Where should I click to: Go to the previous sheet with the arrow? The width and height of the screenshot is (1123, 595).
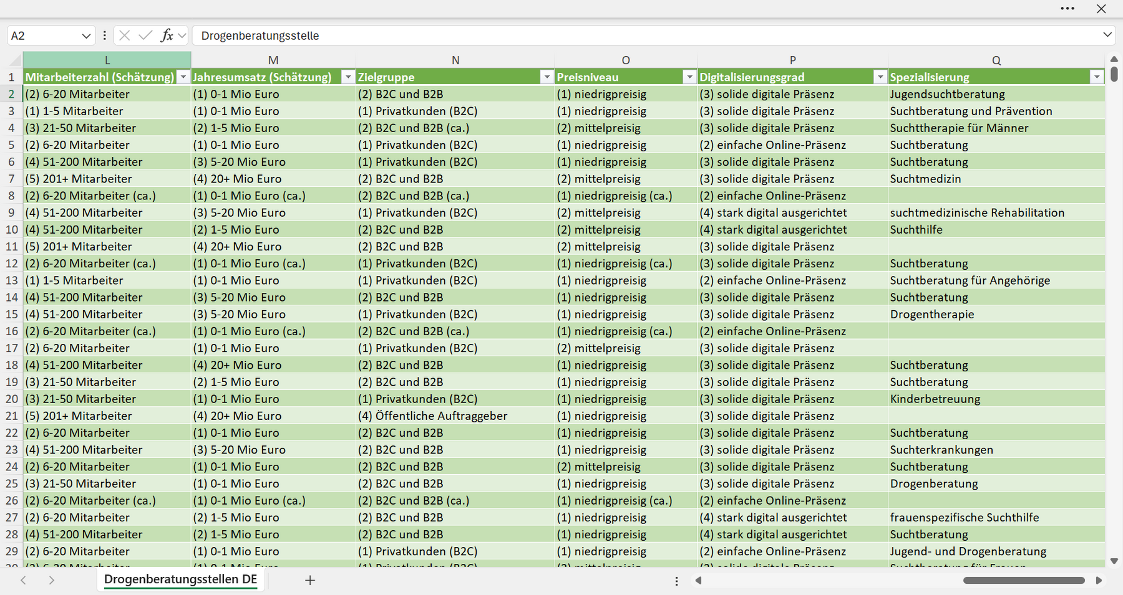[23, 580]
